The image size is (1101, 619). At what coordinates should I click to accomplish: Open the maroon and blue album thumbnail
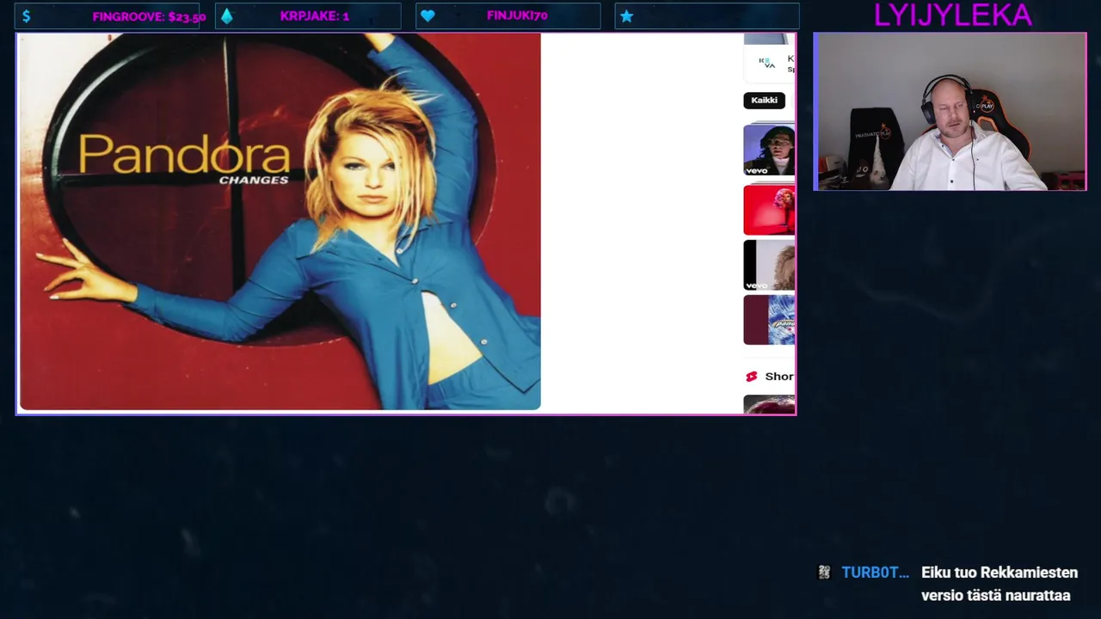(769, 320)
